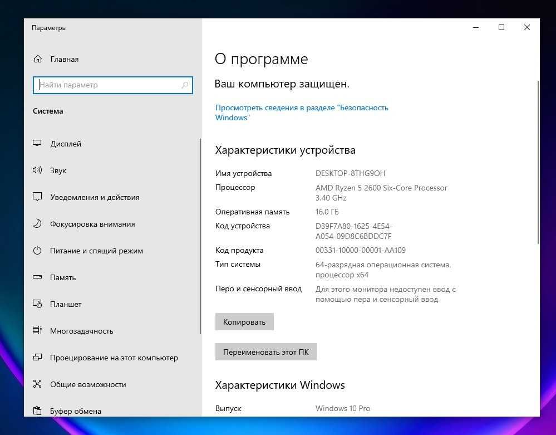This screenshot has width=556, height=435.
Task: Click the Питание и спящий режим power icon
Action: [37, 251]
